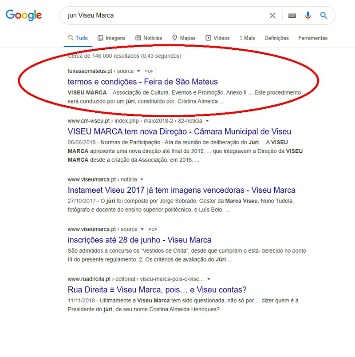Expand dropdown arrow next to ruadireita.pt editorial

point(209,279)
